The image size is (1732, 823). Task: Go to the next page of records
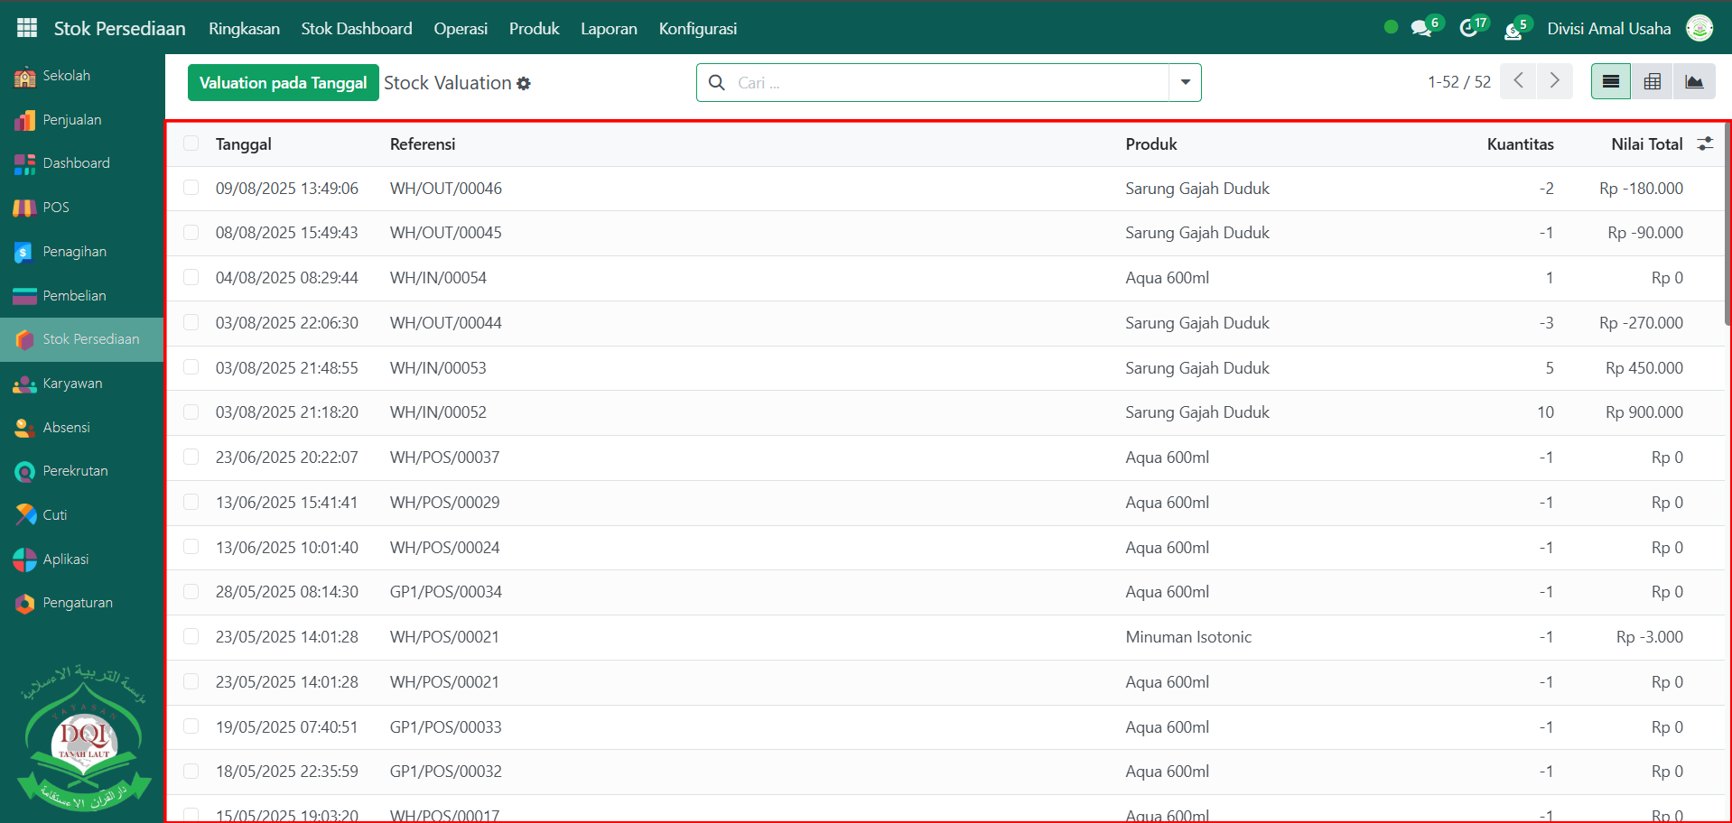1554,81
